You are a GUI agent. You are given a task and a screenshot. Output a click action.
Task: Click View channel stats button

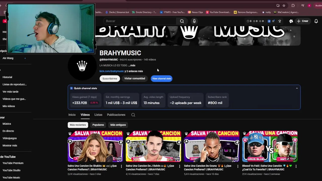pos(162,78)
